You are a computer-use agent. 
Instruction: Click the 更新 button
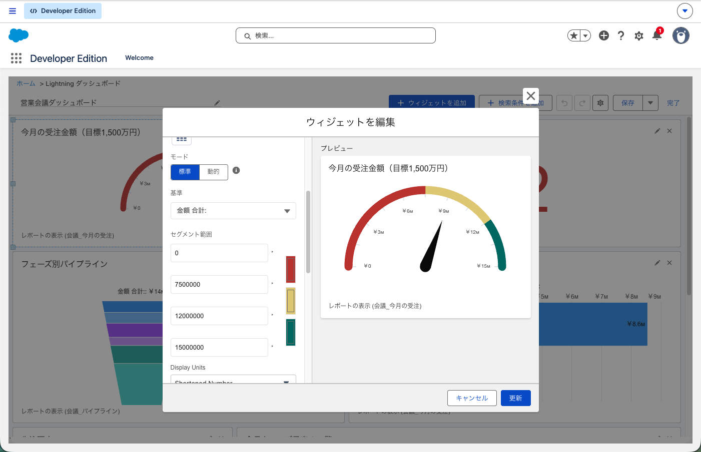coord(516,398)
